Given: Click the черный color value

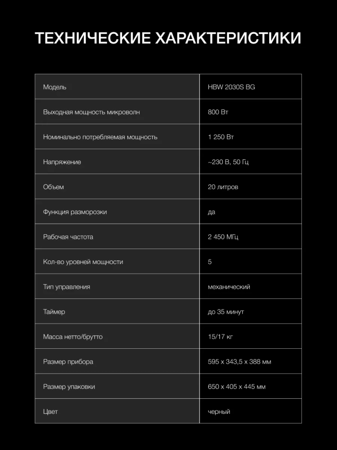Looking at the screenshot, I should point(219,412).
